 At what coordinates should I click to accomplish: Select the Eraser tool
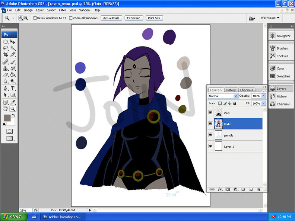(x=6, y=75)
